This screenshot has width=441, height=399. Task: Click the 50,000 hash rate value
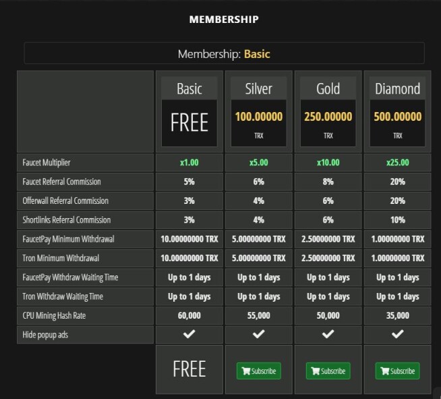(x=328, y=315)
